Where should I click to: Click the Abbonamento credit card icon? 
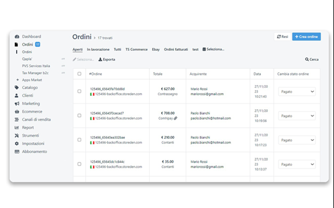pos(17,151)
